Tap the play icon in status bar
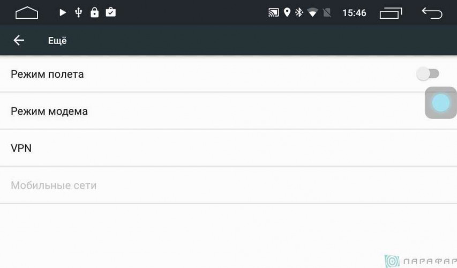 [x=63, y=12]
